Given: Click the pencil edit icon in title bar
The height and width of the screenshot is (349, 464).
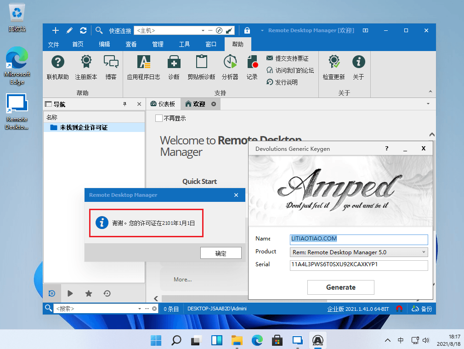Looking at the screenshot, I should 69,30.
